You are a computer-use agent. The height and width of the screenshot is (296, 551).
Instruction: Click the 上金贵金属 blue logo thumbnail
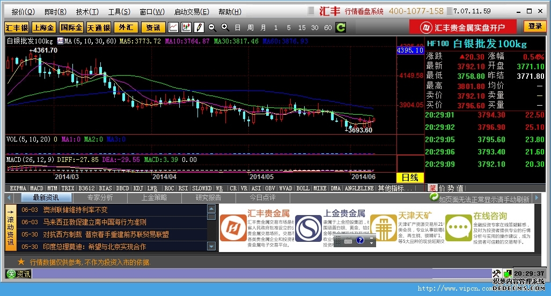click(308, 228)
